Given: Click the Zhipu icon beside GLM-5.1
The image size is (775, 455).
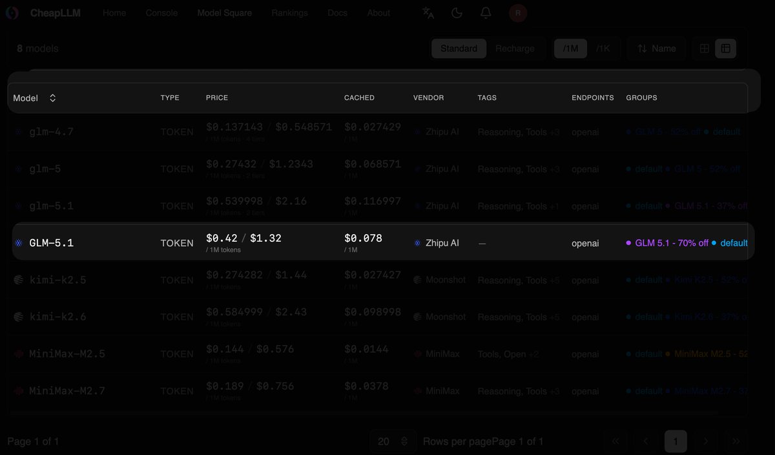Looking at the screenshot, I should [19, 243].
